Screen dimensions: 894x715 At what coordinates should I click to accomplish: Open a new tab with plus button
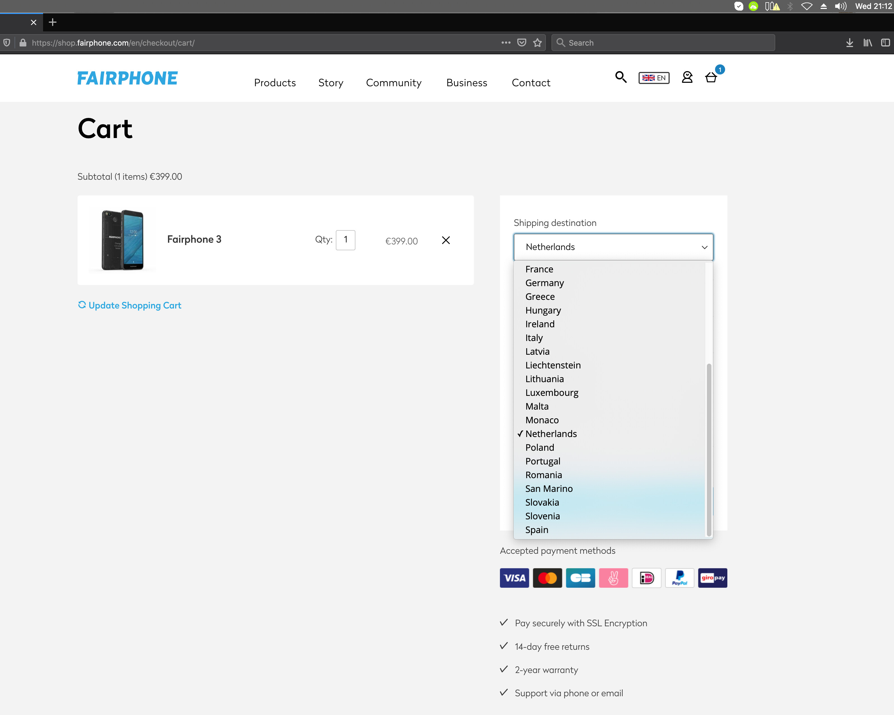(52, 22)
